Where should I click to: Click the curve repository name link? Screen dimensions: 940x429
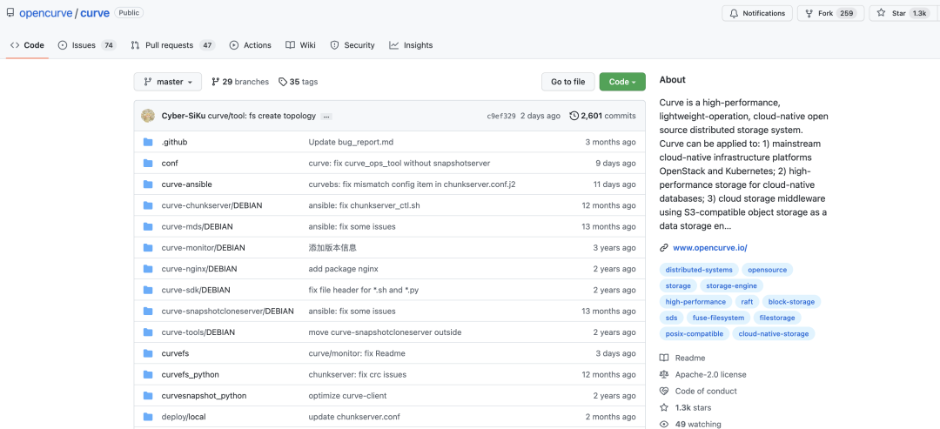[95, 13]
